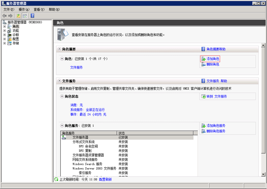Click the 状态 column header

click(155, 133)
